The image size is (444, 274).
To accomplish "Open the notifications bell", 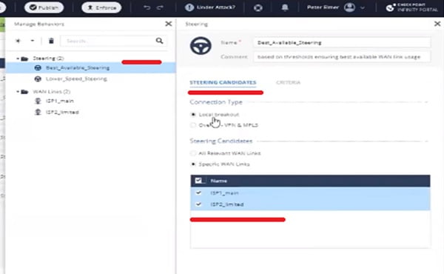I will [x=285, y=7].
